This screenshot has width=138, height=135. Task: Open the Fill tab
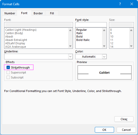pos(52,13)
